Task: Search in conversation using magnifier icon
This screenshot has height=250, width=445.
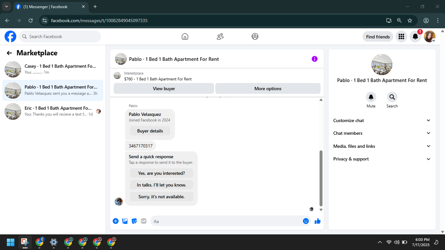Action: tap(392, 97)
